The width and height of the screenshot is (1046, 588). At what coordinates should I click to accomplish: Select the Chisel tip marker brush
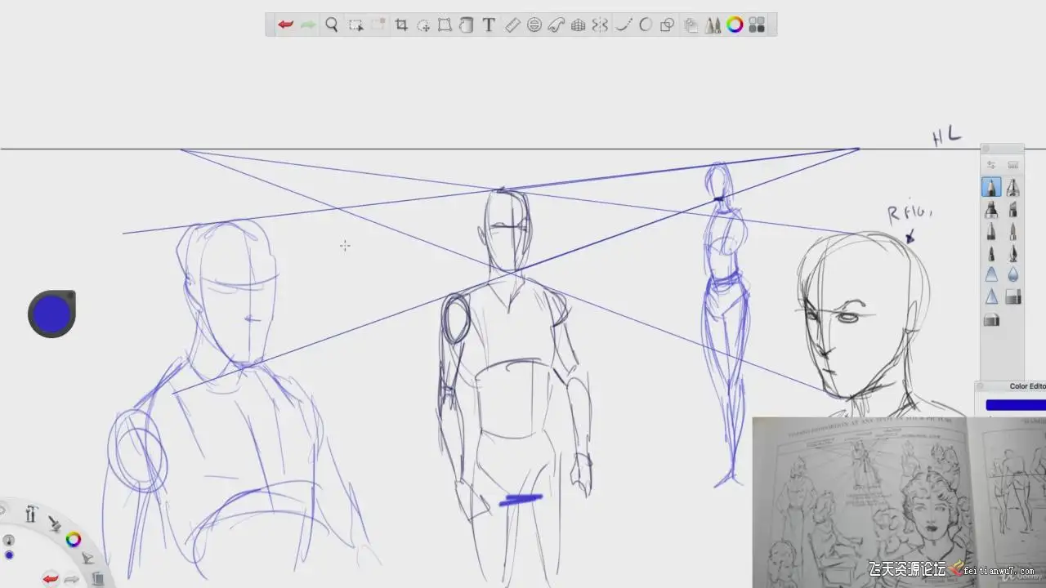tap(1012, 209)
